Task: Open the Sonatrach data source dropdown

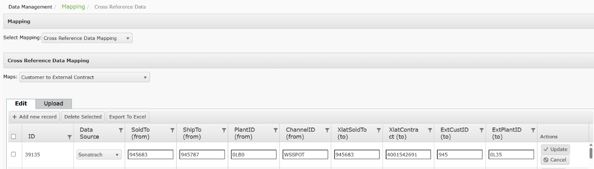Action: [99, 155]
